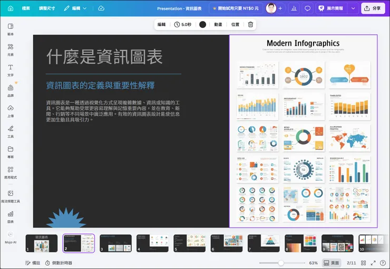Image resolution: width=390 pixels, height=269 pixels.
Task: Select the 什麼是資訊圖表 heading text
Action: [x=104, y=57]
